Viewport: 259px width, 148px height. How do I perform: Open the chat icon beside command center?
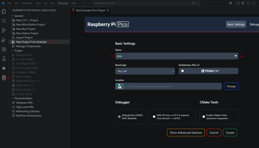(193, 3)
